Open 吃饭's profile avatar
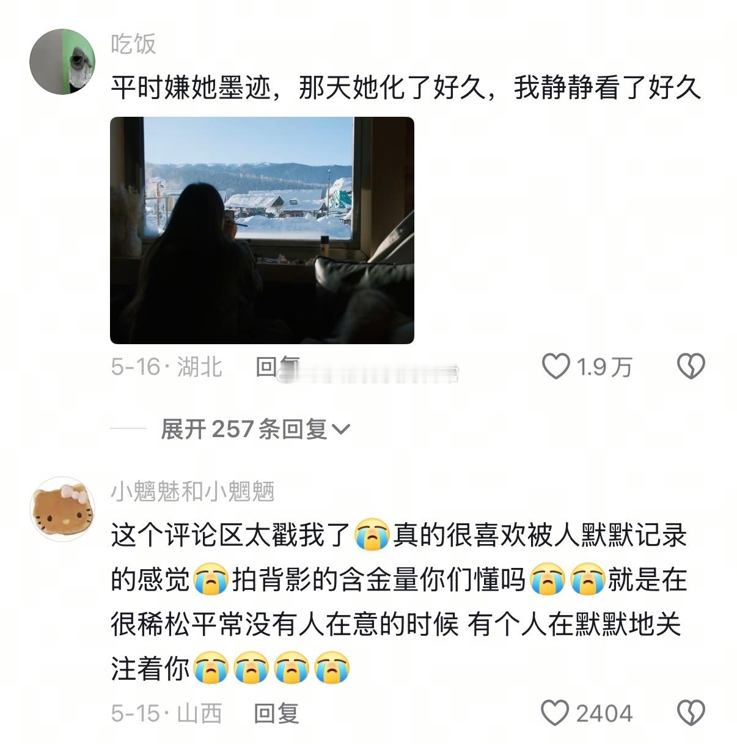 62,61
